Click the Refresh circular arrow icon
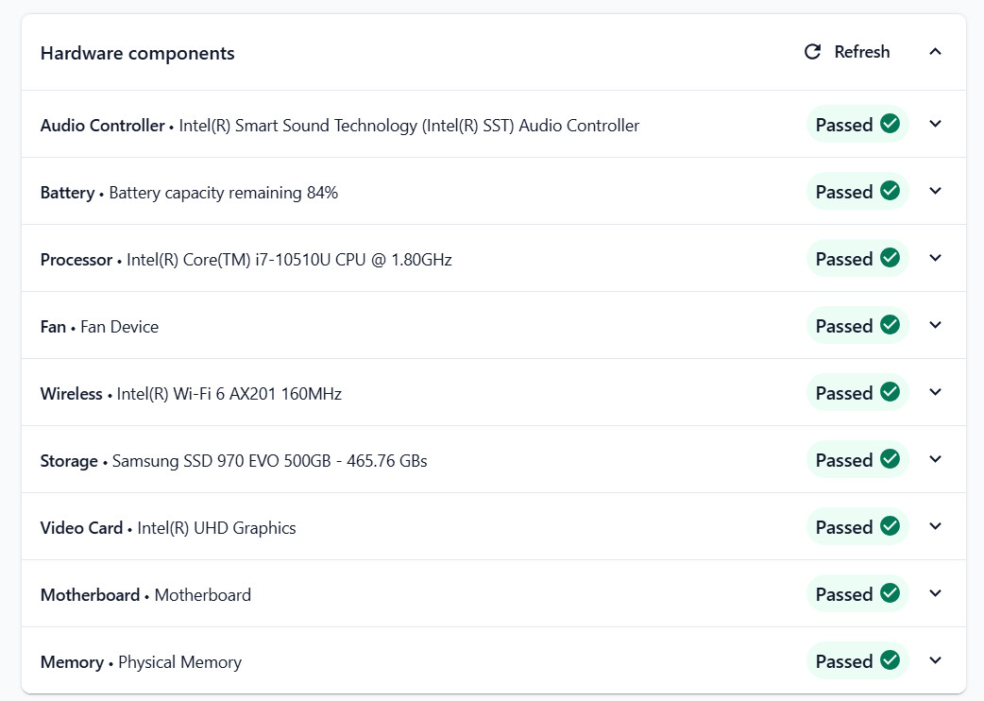984x701 pixels. coord(813,52)
